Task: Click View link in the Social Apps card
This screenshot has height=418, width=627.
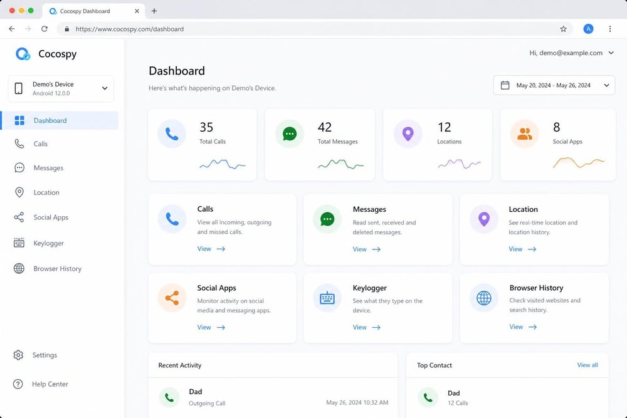Action: point(211,327)
